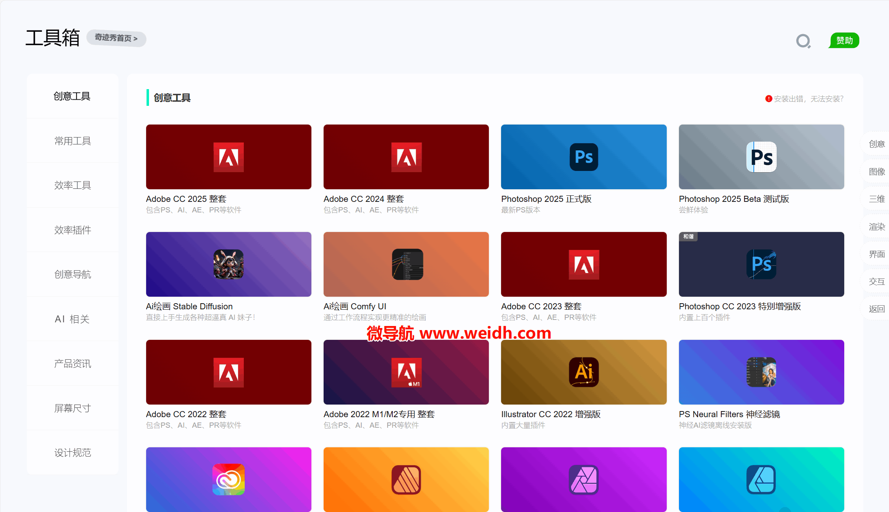Click Adobe CC 2022 整套 Adobe icon

[x=229, y=372]
